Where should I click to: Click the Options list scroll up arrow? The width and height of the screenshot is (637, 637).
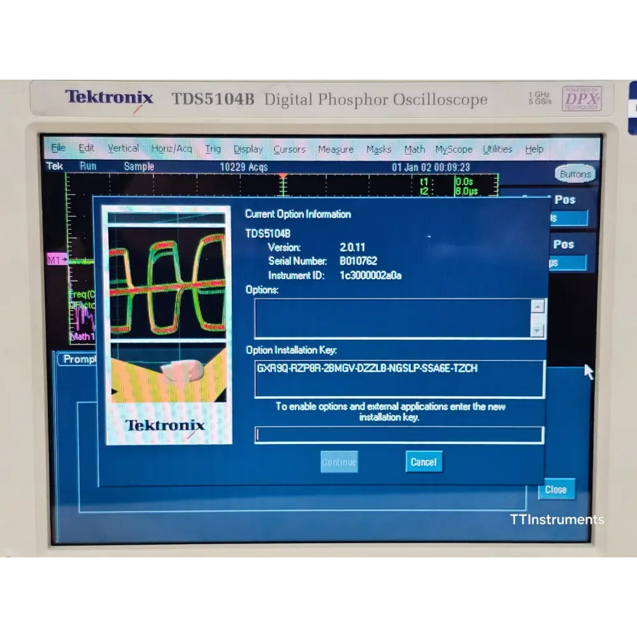click(538, 306)
